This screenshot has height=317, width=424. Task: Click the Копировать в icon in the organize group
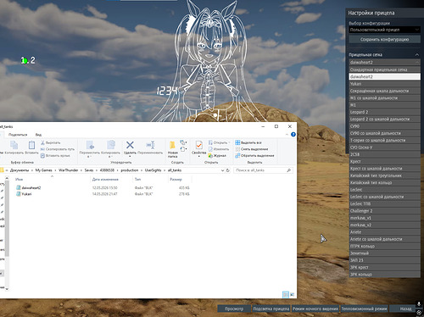110,145
